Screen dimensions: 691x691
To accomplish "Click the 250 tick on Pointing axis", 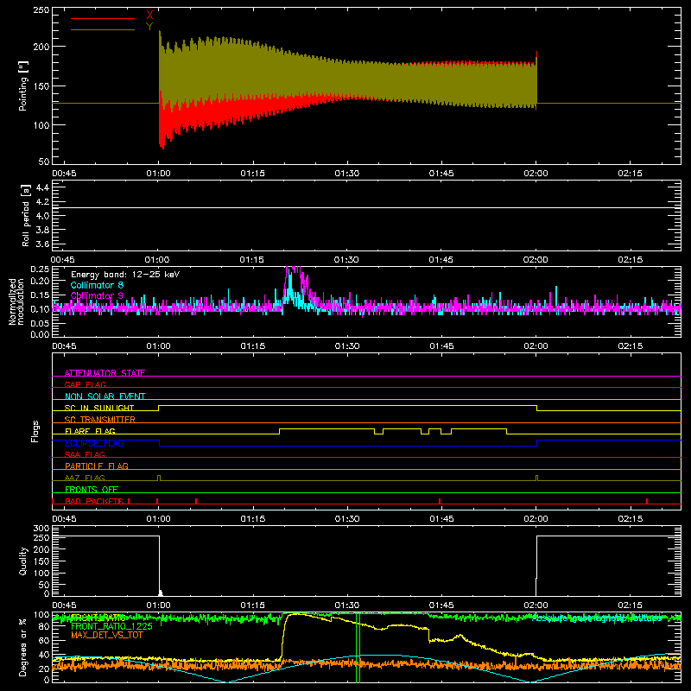I will point(41,10).
